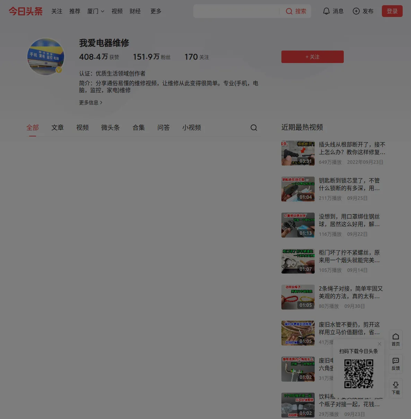Click the 搜索 search button
411x419 pixels.
[296, 11]
